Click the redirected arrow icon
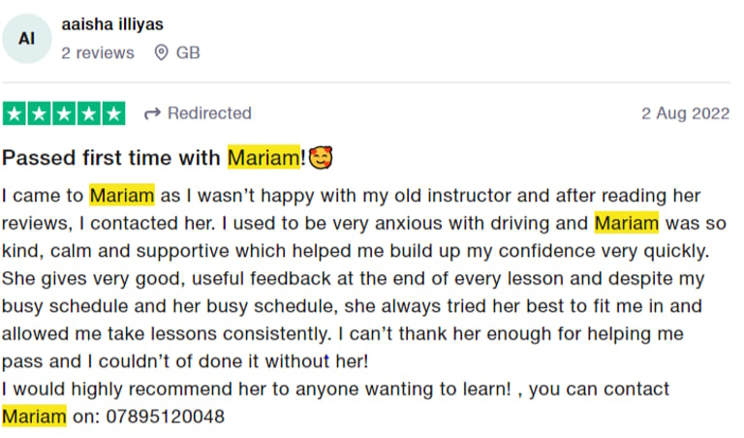Screen dimensions: 744x438 click(152, 114)
